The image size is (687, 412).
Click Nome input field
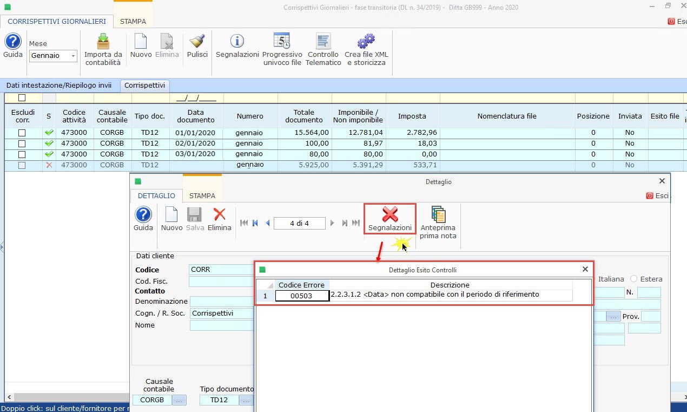[x=222, y=325]
